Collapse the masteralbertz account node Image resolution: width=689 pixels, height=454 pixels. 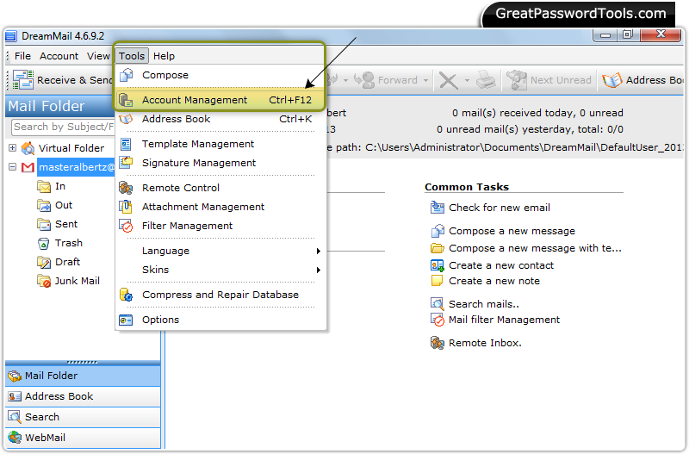click(x=12, y=166)
